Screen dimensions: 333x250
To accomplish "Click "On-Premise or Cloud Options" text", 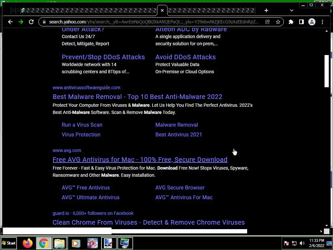I will pos(185,72).
